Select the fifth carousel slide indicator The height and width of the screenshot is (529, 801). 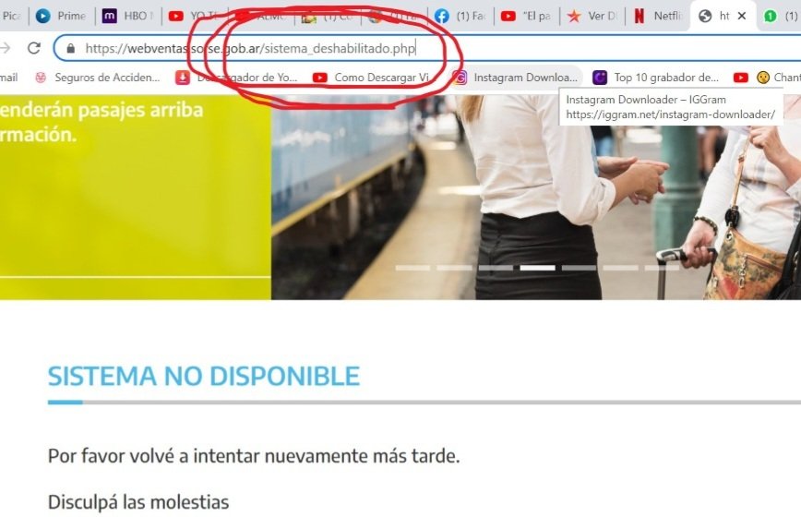(x=579, y=268)
